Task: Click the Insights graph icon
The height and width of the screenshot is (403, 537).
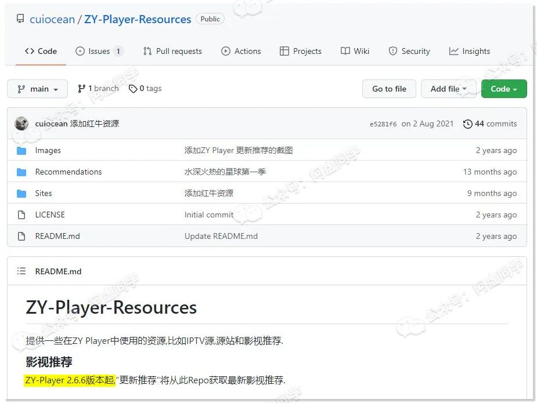Action: click(x=453, y=51)
